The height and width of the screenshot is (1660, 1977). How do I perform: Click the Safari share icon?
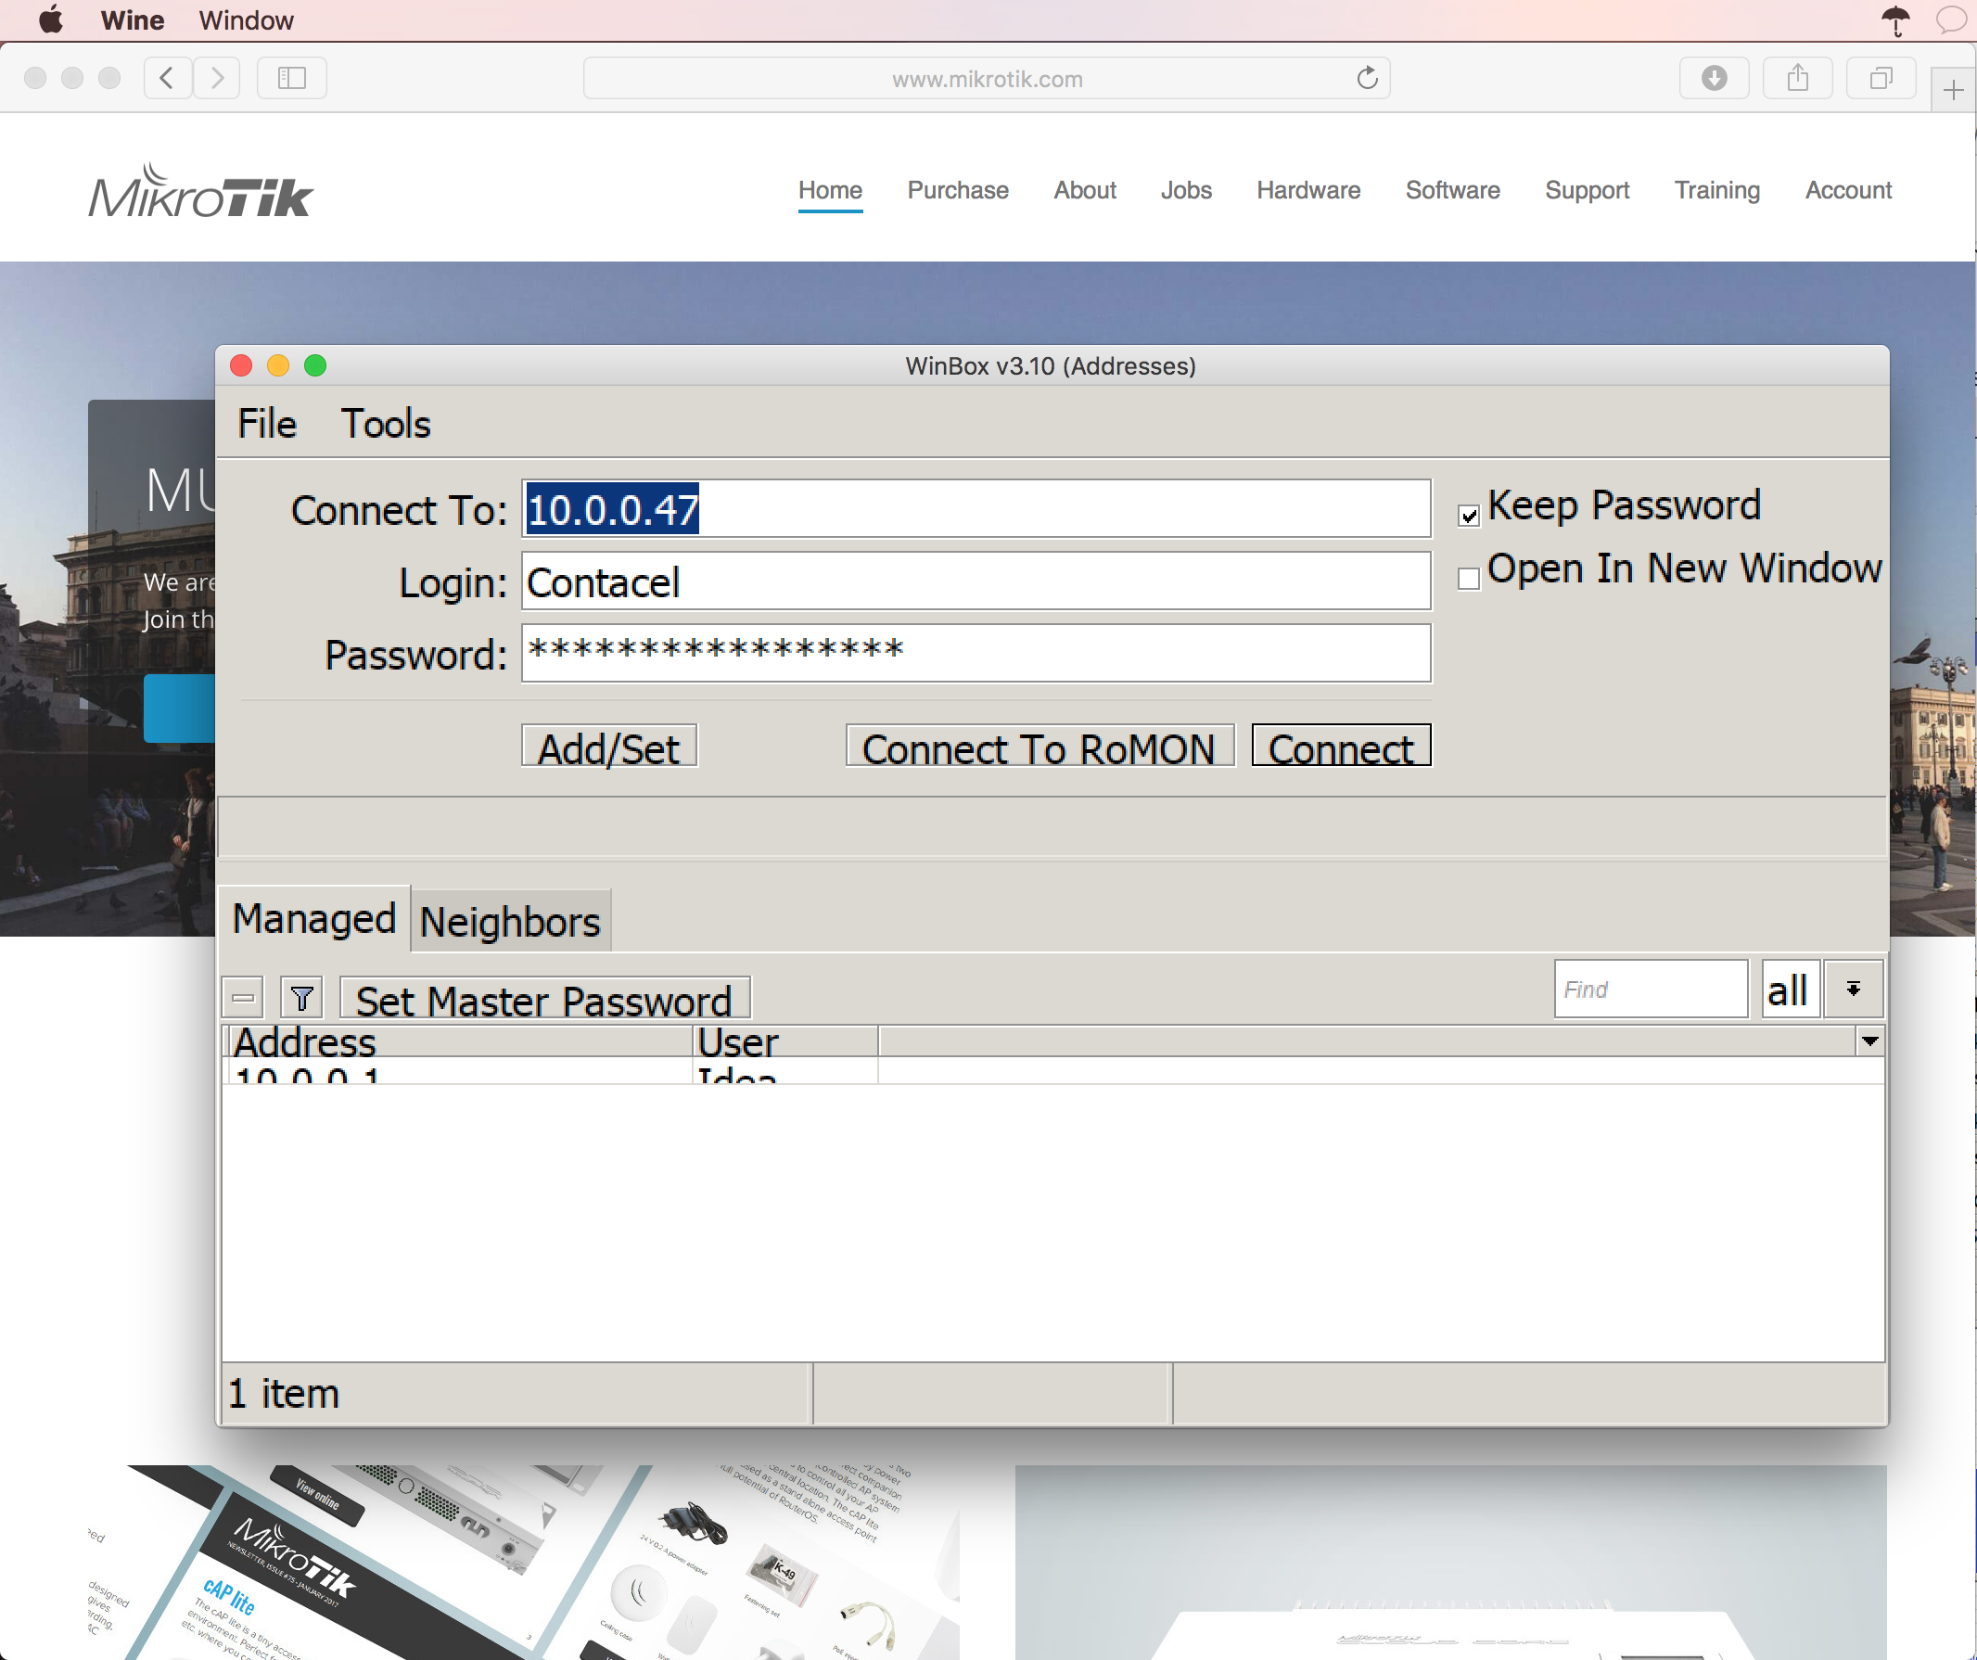tap(1797, 78)
